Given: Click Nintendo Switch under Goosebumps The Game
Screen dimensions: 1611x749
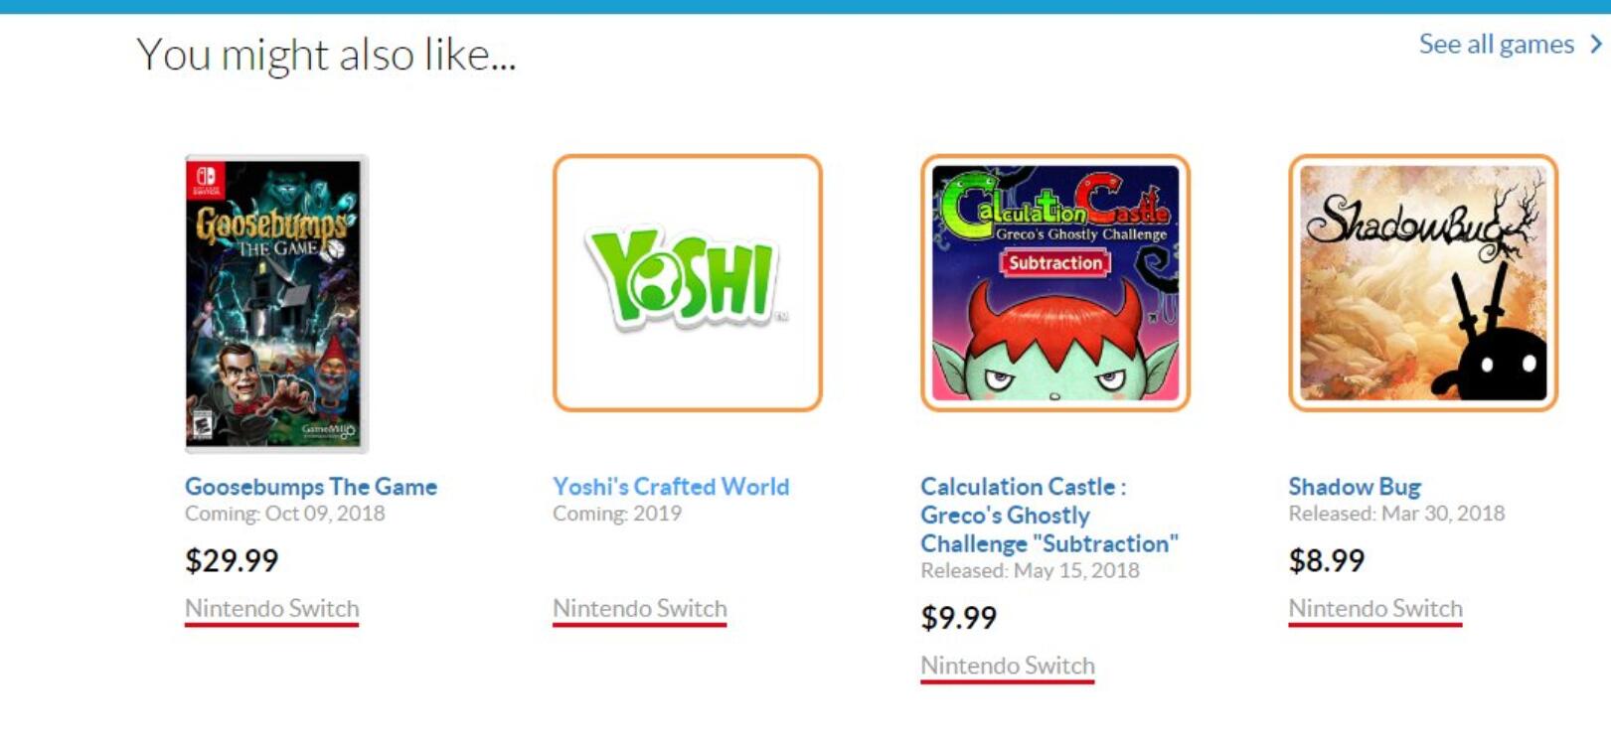Looking at the screenshot, I should point(271,608).
